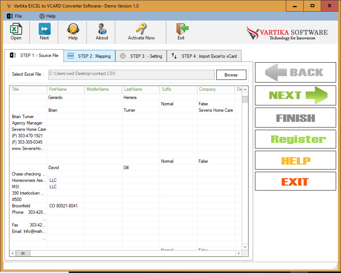
Task: Switch to STEP 4 Import Excel to vCard tab
Action: pyautogui.click(x=204, y=56)
